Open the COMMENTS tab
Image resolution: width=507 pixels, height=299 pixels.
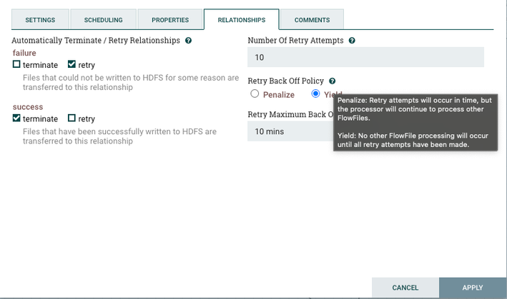312,20
